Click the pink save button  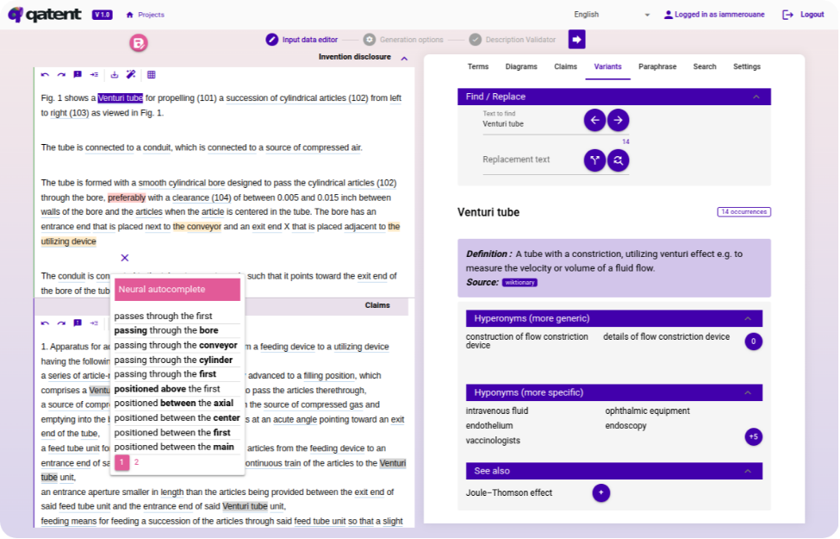tap(139, 43)
